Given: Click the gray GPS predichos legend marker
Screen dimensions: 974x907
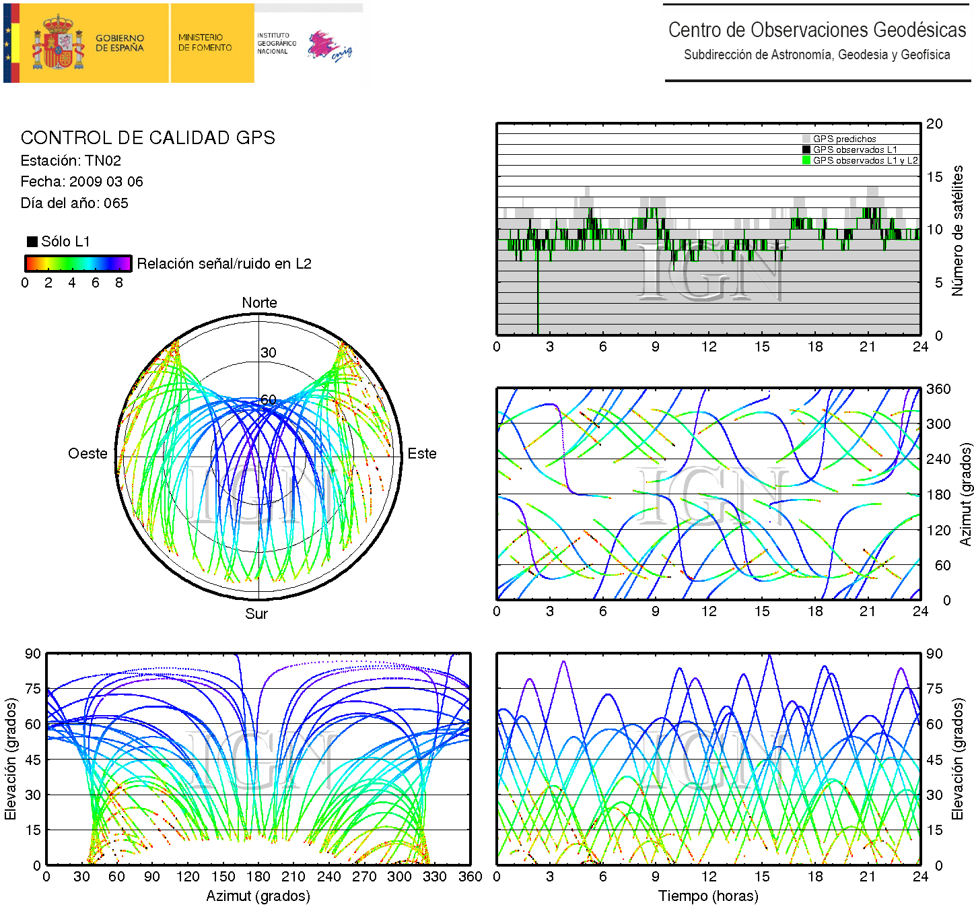Looking at the screenshot, I should 806,139.
